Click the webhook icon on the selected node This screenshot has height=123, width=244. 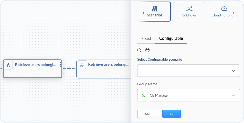coord(8,65)
